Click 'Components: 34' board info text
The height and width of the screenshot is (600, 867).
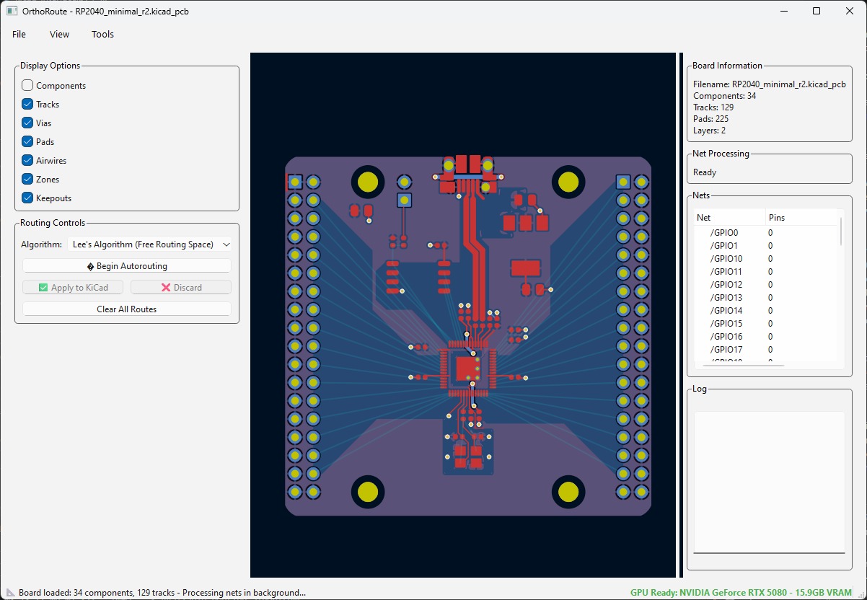pyautogui.click(x=724, y=96)
